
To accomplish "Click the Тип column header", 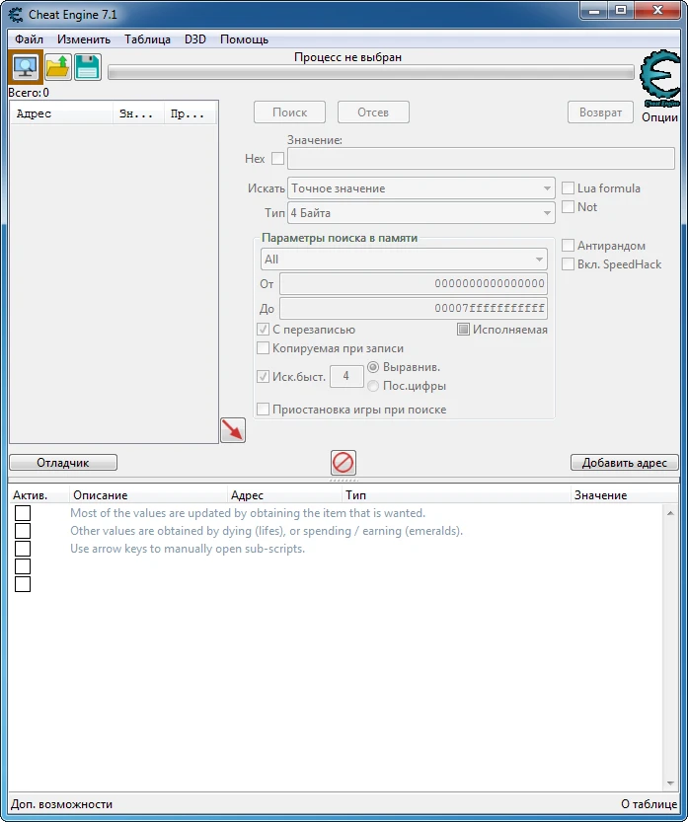I will pos(456,495).
